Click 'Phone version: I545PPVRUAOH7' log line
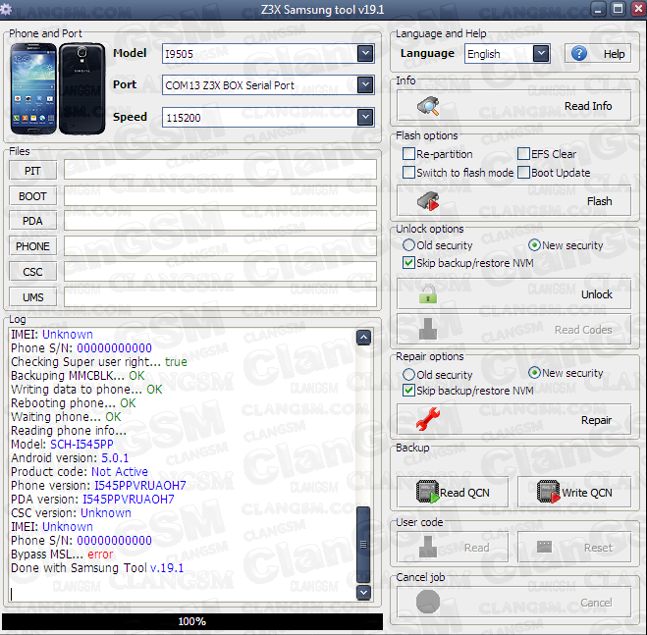Image resolution: width=647 pixels, height=635 pixels. click(98, 486)
